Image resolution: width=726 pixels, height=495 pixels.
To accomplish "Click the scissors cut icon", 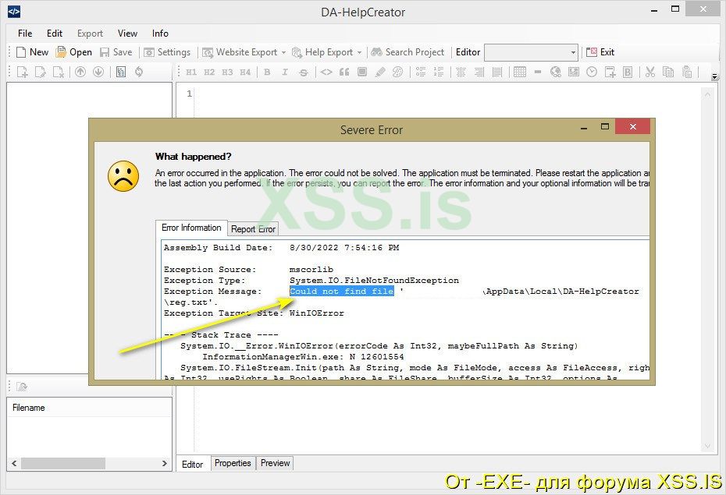I will [650, 72].
